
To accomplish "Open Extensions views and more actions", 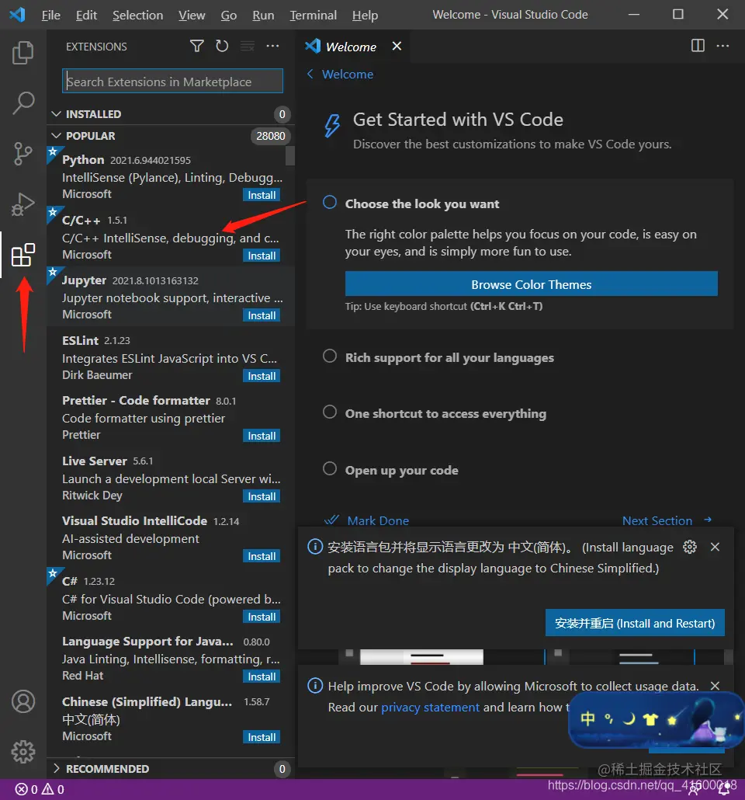I will tap(273, 47).
